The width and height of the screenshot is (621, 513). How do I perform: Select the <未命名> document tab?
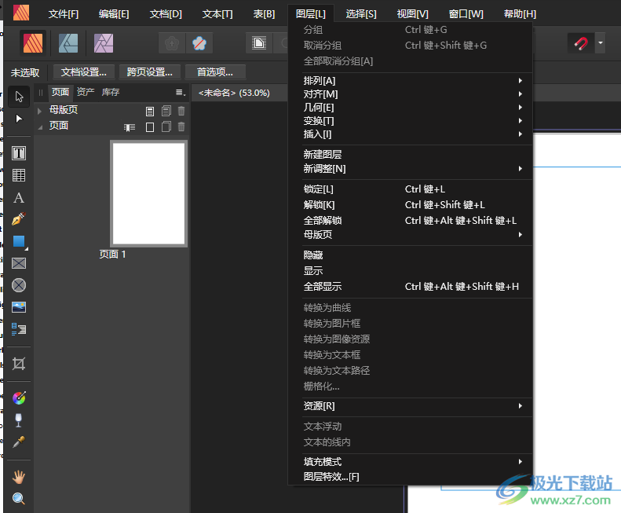(x=234, y=93)
